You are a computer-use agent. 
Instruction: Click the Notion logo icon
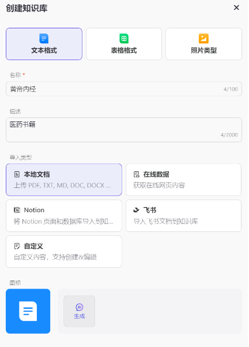click(x=17, y=210)
